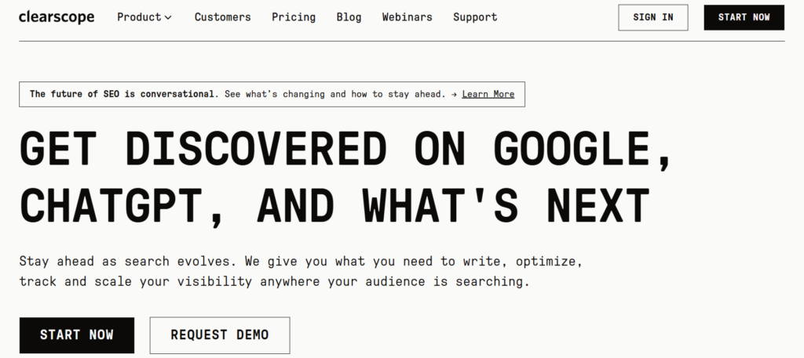Navigate to the Blog
Viewport: 804px width, 358px height.
[349, 16]
